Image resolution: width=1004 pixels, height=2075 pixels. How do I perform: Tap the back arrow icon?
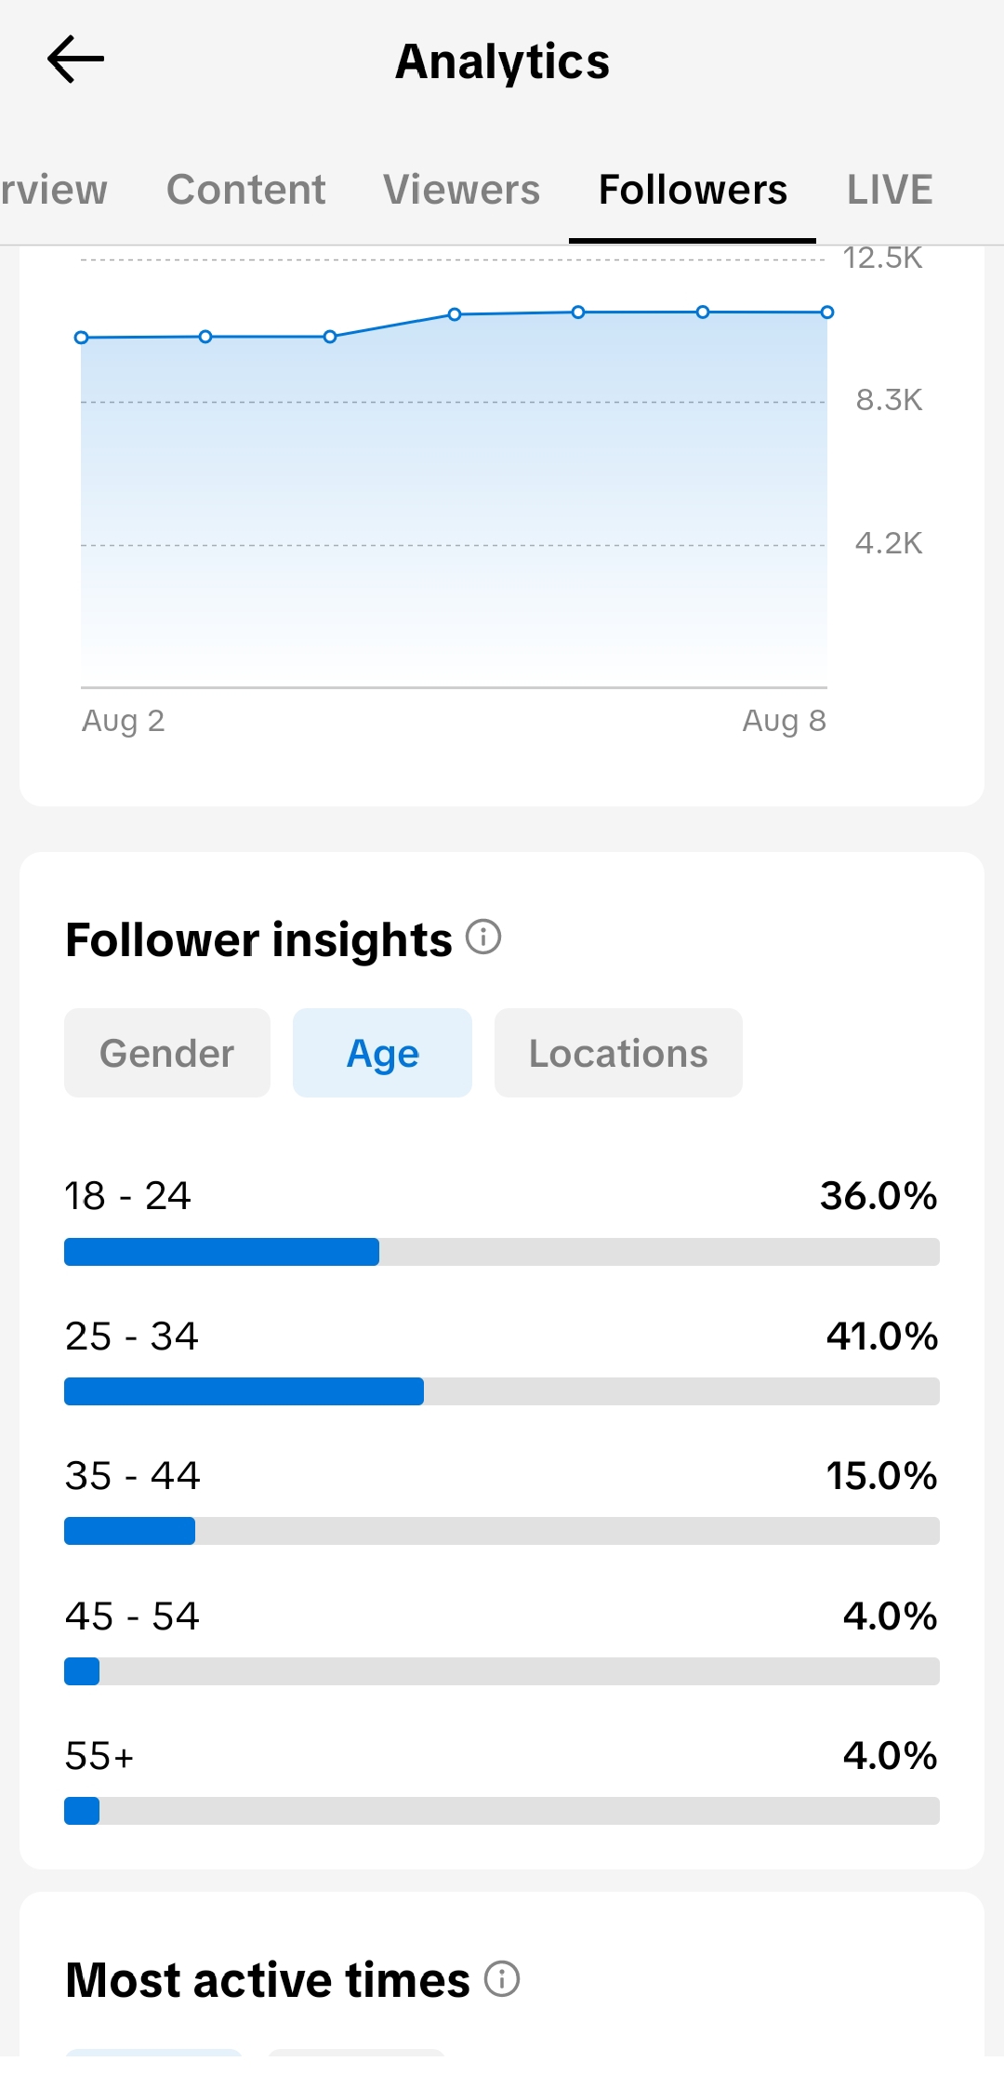75,60
